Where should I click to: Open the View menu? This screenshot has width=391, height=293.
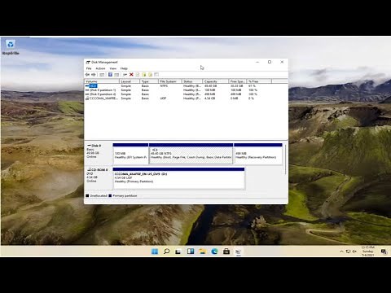tap(113, 68)
